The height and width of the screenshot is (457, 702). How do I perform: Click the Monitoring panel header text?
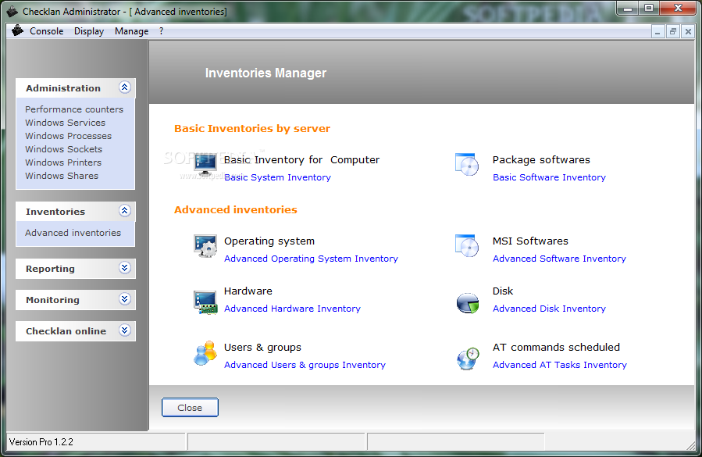pos(52,300)
